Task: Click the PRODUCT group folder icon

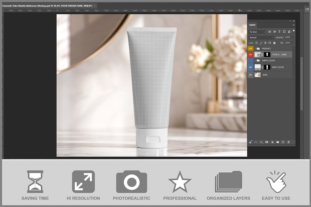Action: (x=258, y=48)
